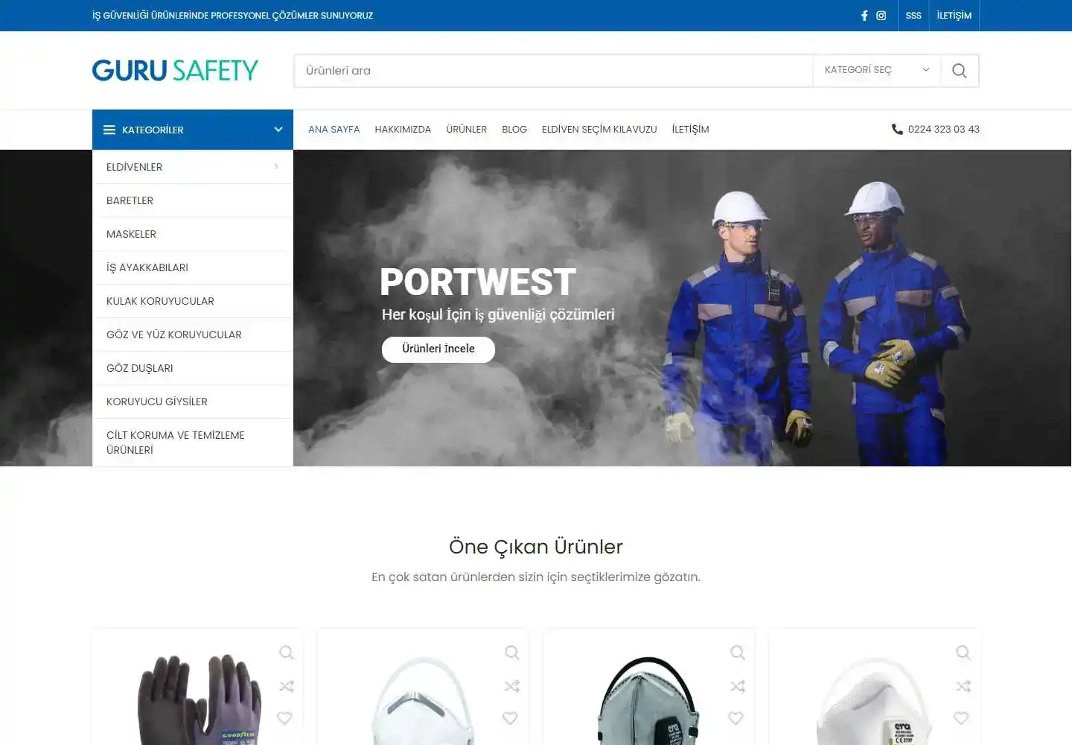The width and height of the screenshot is (1072, 745).
Task: Open the grey valved mask product image
Action: (649, 700)
